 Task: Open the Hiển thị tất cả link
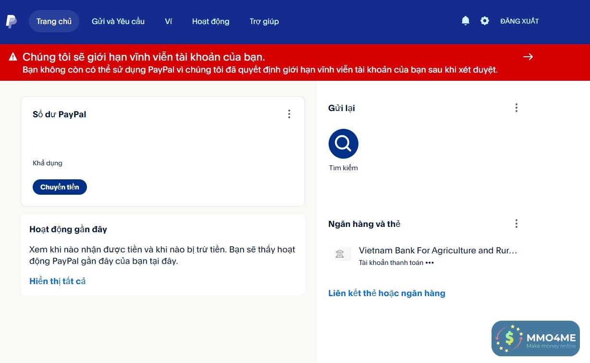(58, 281)
